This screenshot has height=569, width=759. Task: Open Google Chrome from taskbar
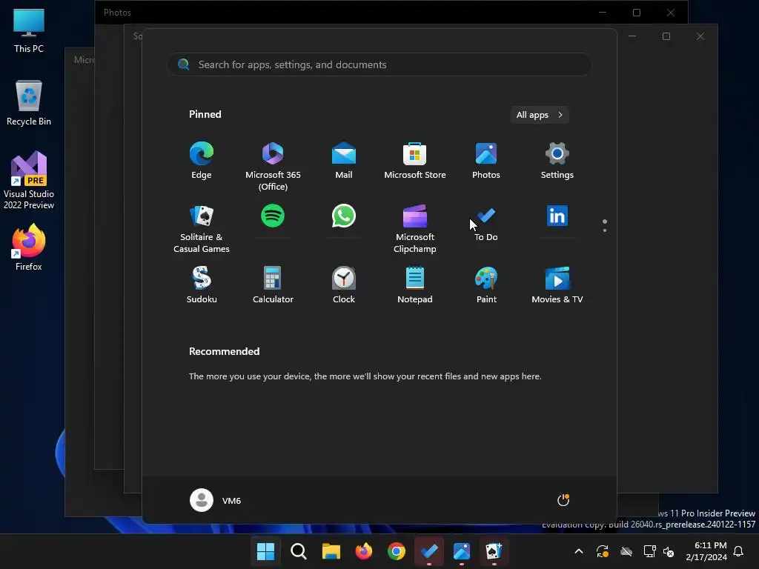pos(396,551)
